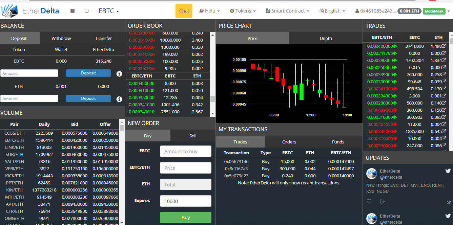Expand the Smart Contract dropdown
Viewport: 453px width, 225px height.
point(288,11)
